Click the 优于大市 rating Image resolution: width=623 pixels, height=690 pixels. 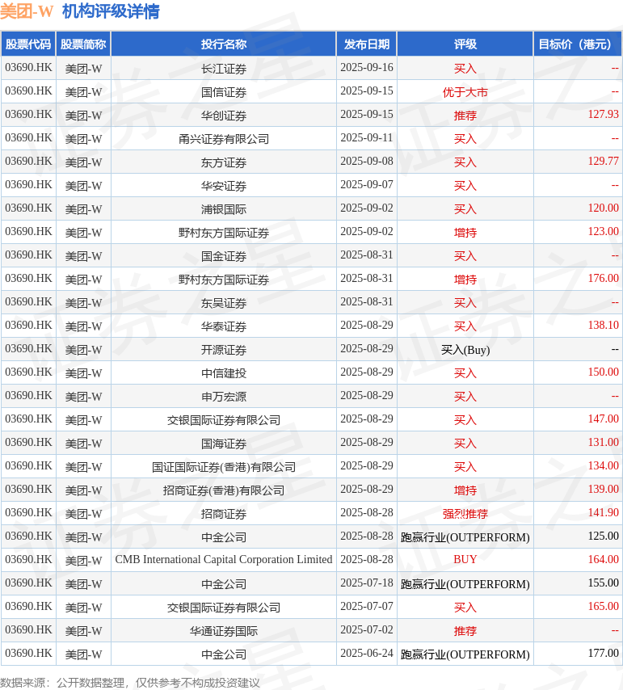[465, 92]
